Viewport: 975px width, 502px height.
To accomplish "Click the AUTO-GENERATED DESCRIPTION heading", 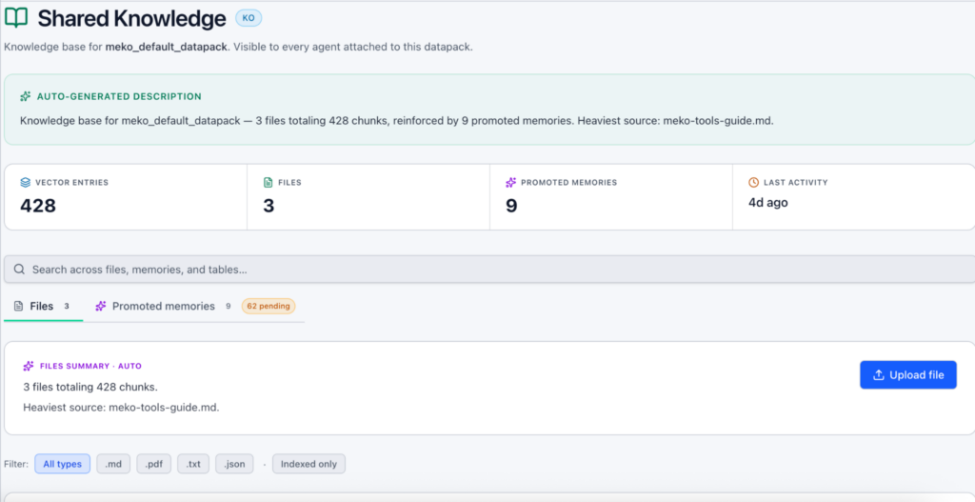I will point(119,96).
